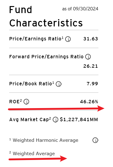Select the ROE label
The width and height of the screenshot is (113, 167).
[15, 101]
